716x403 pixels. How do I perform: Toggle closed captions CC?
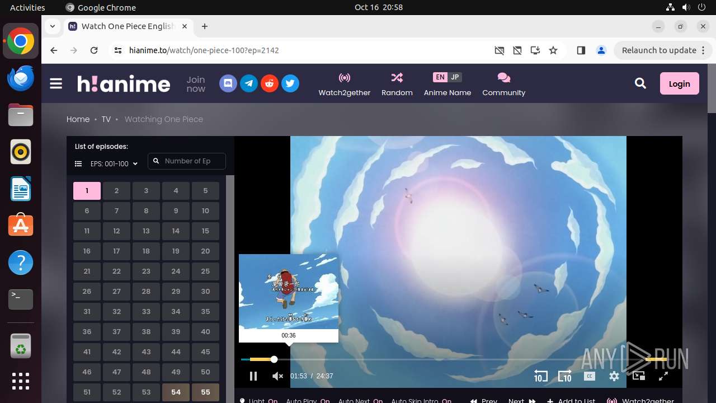(590, 376)
